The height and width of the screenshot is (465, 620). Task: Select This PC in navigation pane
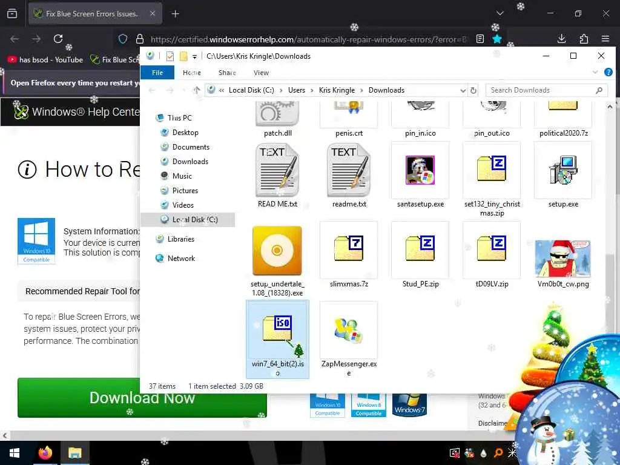(x=174, y=118)
